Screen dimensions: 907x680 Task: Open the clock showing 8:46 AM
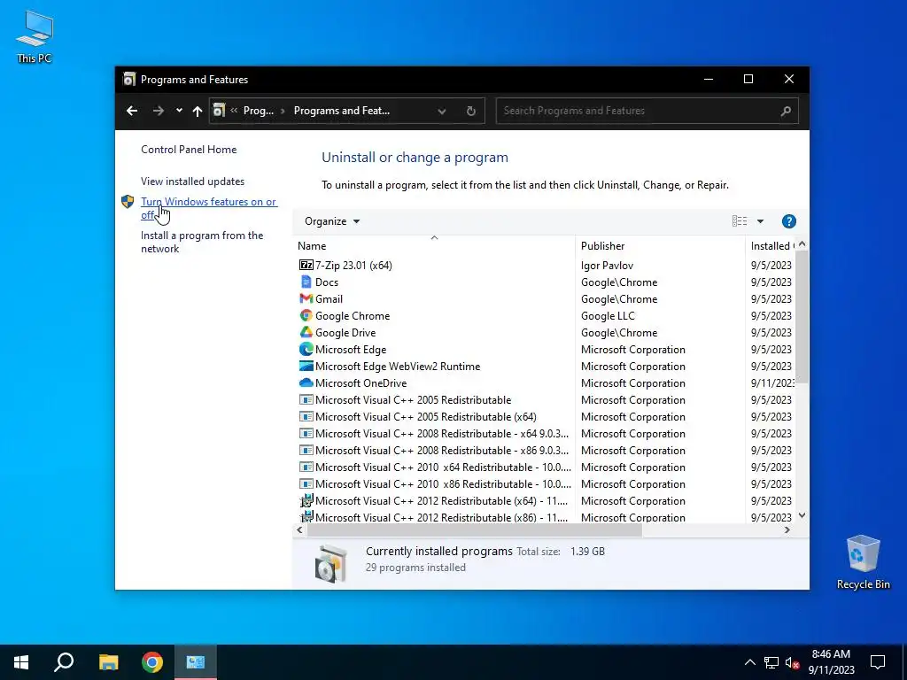tap(831, 662)
